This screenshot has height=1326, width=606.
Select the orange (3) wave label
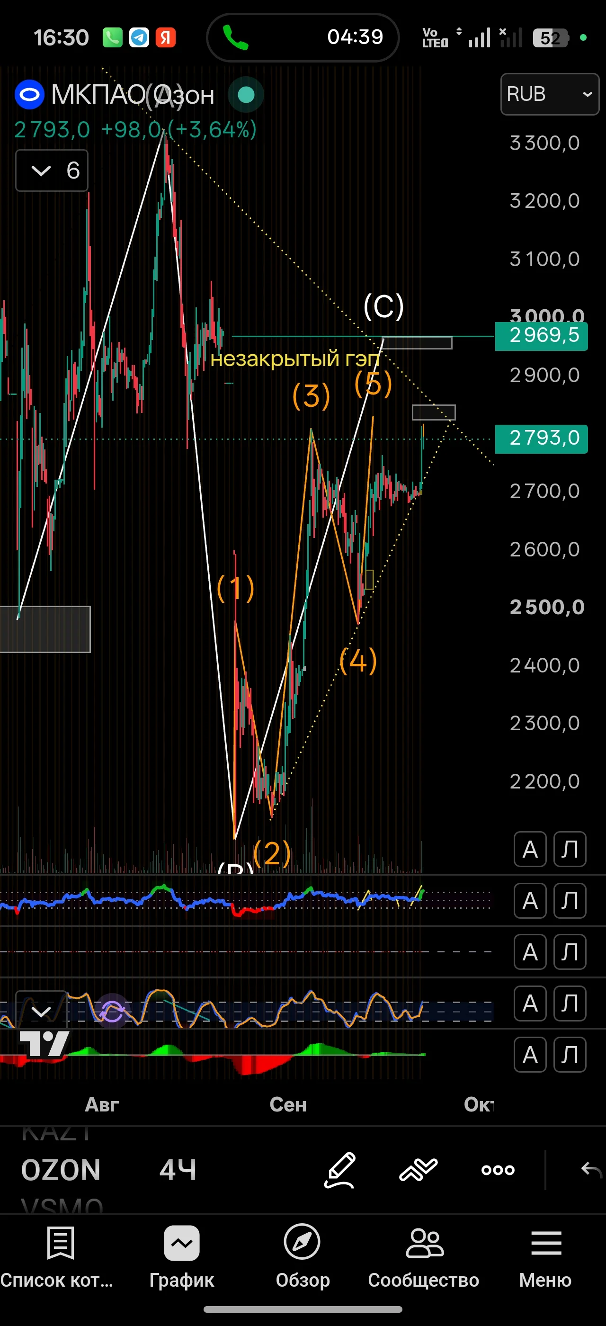(311, 396)
